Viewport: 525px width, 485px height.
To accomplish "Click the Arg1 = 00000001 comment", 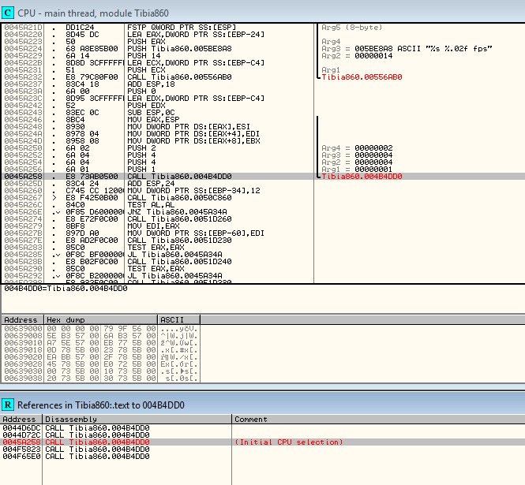I will (357, 170).
